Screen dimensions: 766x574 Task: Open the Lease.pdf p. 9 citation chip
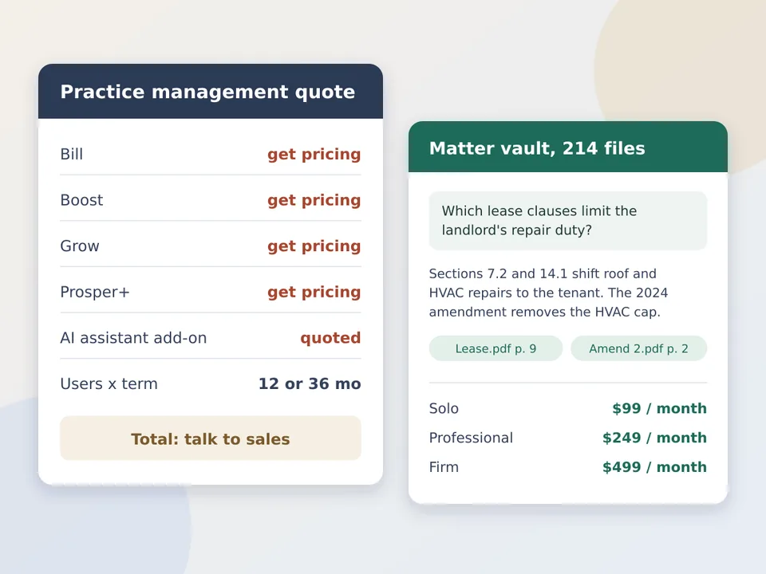[496, 348]
